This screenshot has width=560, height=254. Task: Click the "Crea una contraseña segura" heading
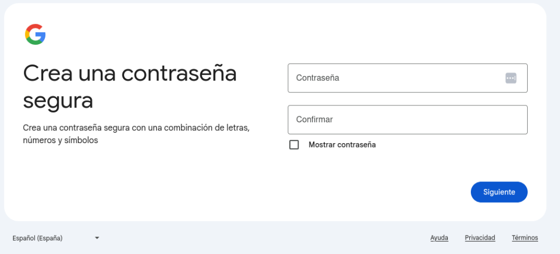click(130, 87)
